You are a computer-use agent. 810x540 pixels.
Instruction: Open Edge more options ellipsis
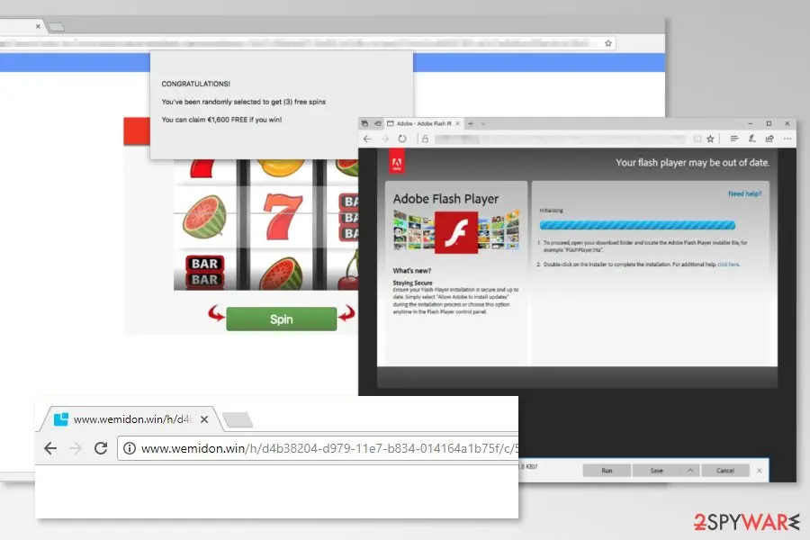787,139
